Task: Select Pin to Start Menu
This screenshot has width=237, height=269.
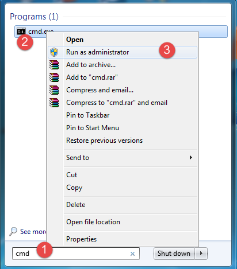Action: click(123, 128)
